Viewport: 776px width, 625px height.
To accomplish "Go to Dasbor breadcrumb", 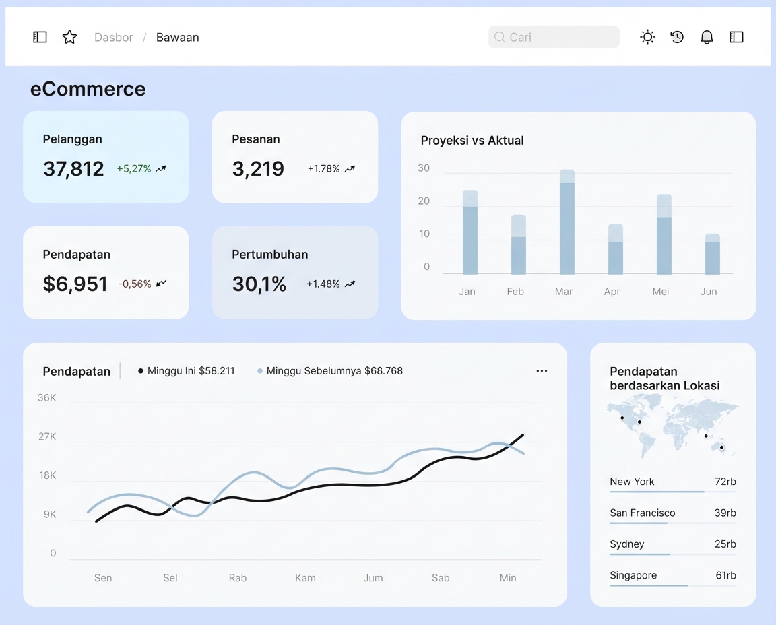I will (x=114, y=38).
